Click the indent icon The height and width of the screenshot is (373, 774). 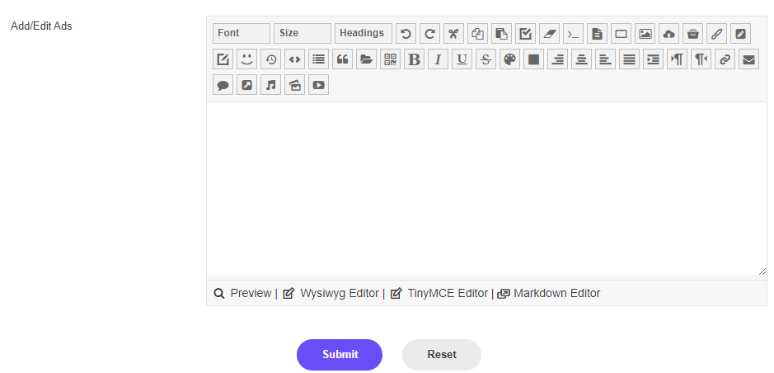point(654,59)
